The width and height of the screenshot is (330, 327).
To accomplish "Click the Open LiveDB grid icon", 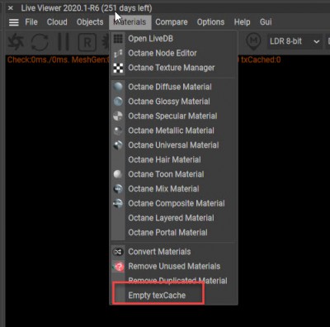I will [118, 39].
